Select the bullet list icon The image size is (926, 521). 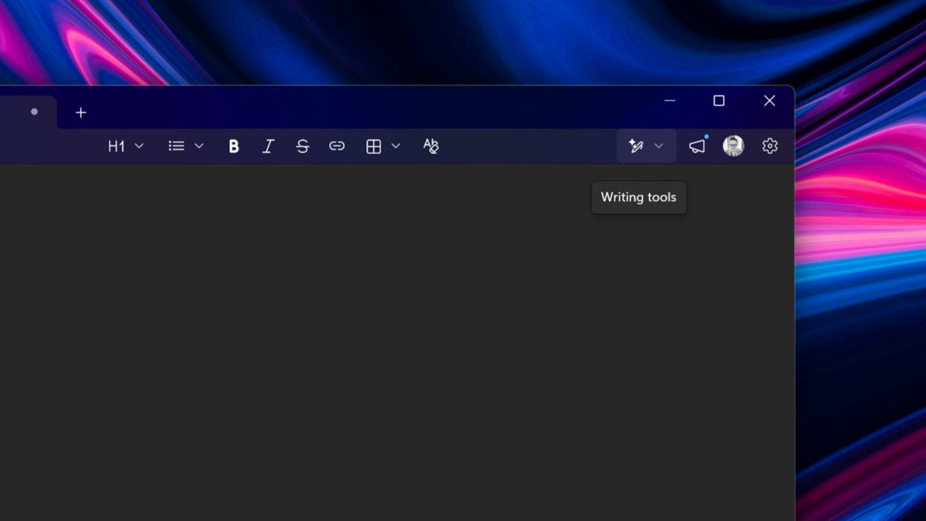(176, 145)
